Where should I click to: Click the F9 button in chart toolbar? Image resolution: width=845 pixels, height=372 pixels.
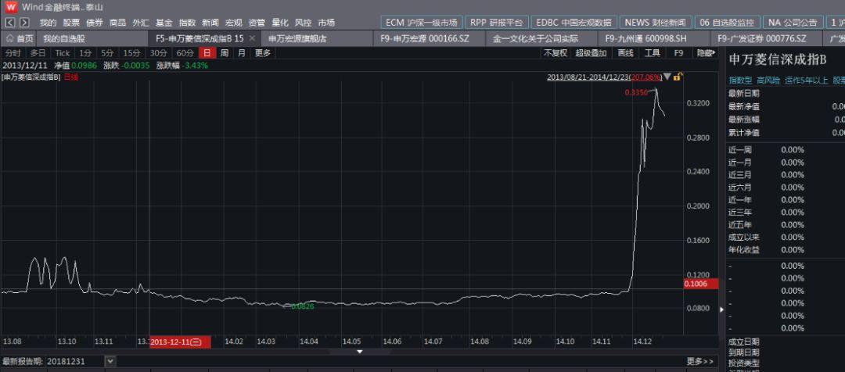pyautogui.click(x=678, y=53)
